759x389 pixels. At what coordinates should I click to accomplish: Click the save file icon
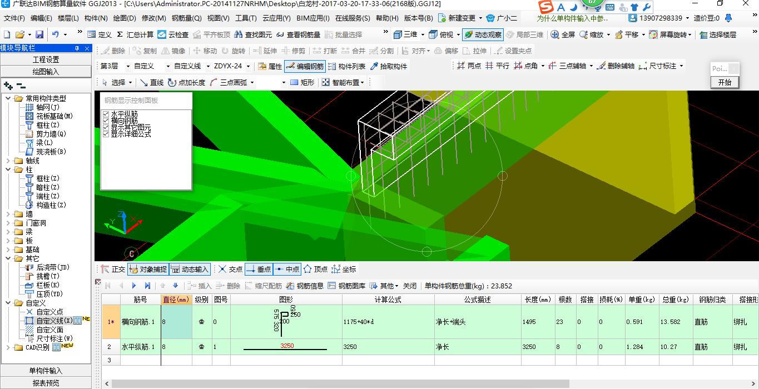pos(39,34)
